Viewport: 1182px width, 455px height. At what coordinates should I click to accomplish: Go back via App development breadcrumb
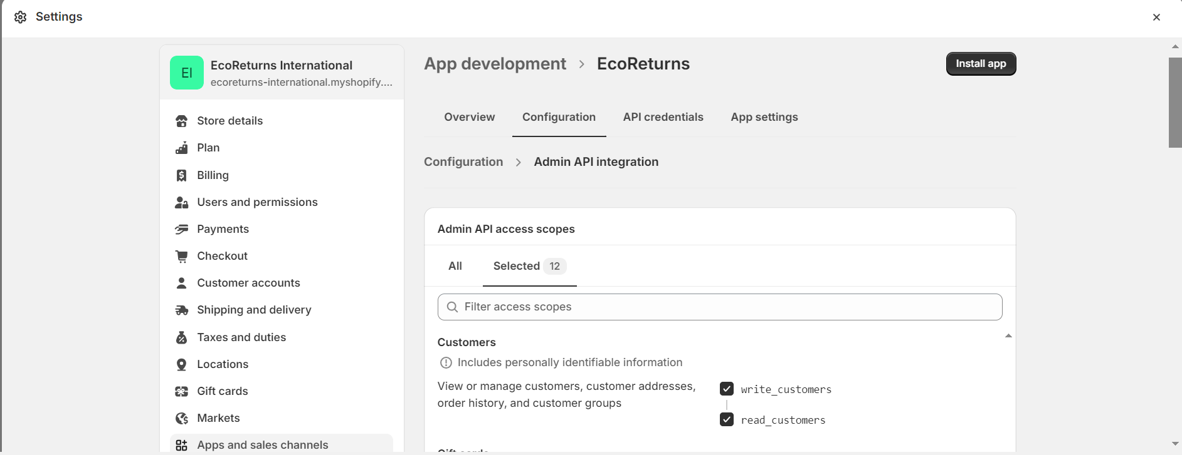[495, 64]
